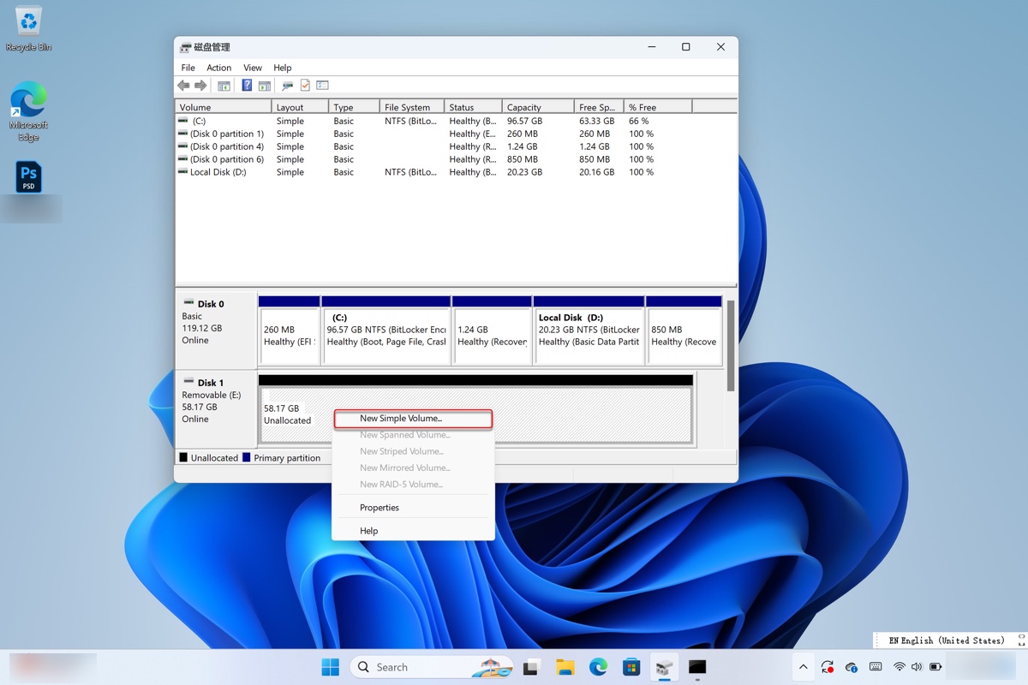Click the Back navigation arrow in the toolbar
Image resolution: width=1028 pixels, height=685 pixels.
(183, 85)
